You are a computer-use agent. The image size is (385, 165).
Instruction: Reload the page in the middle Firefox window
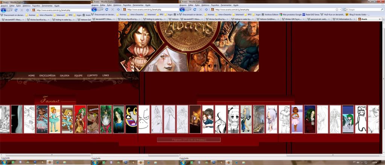click(107, 10)
